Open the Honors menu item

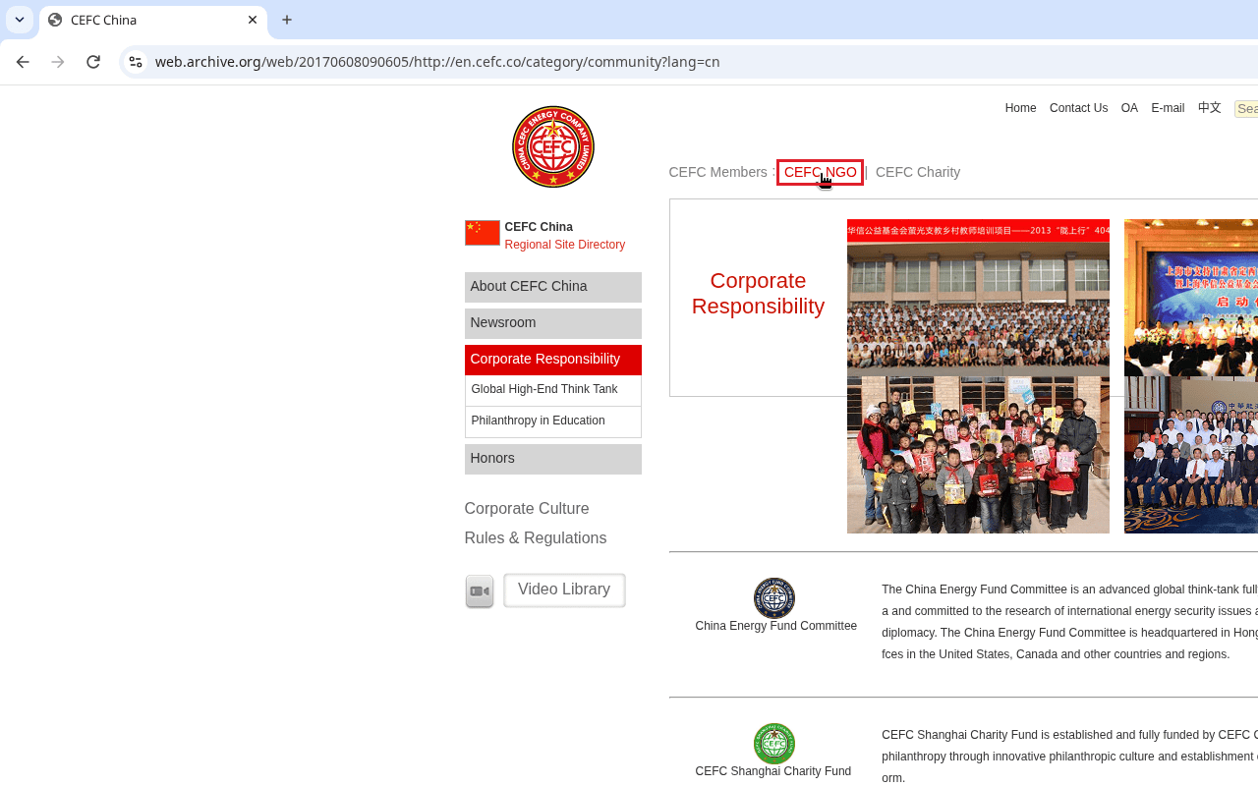click(553, 459)
